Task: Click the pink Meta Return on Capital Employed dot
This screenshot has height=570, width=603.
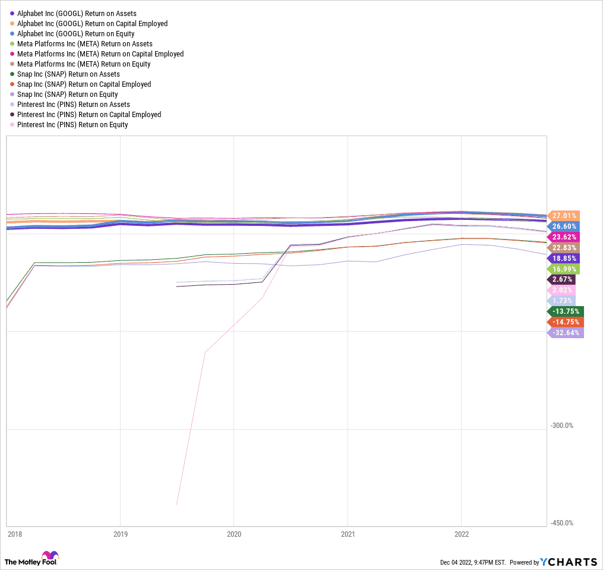Action: (x=12, y=54)
